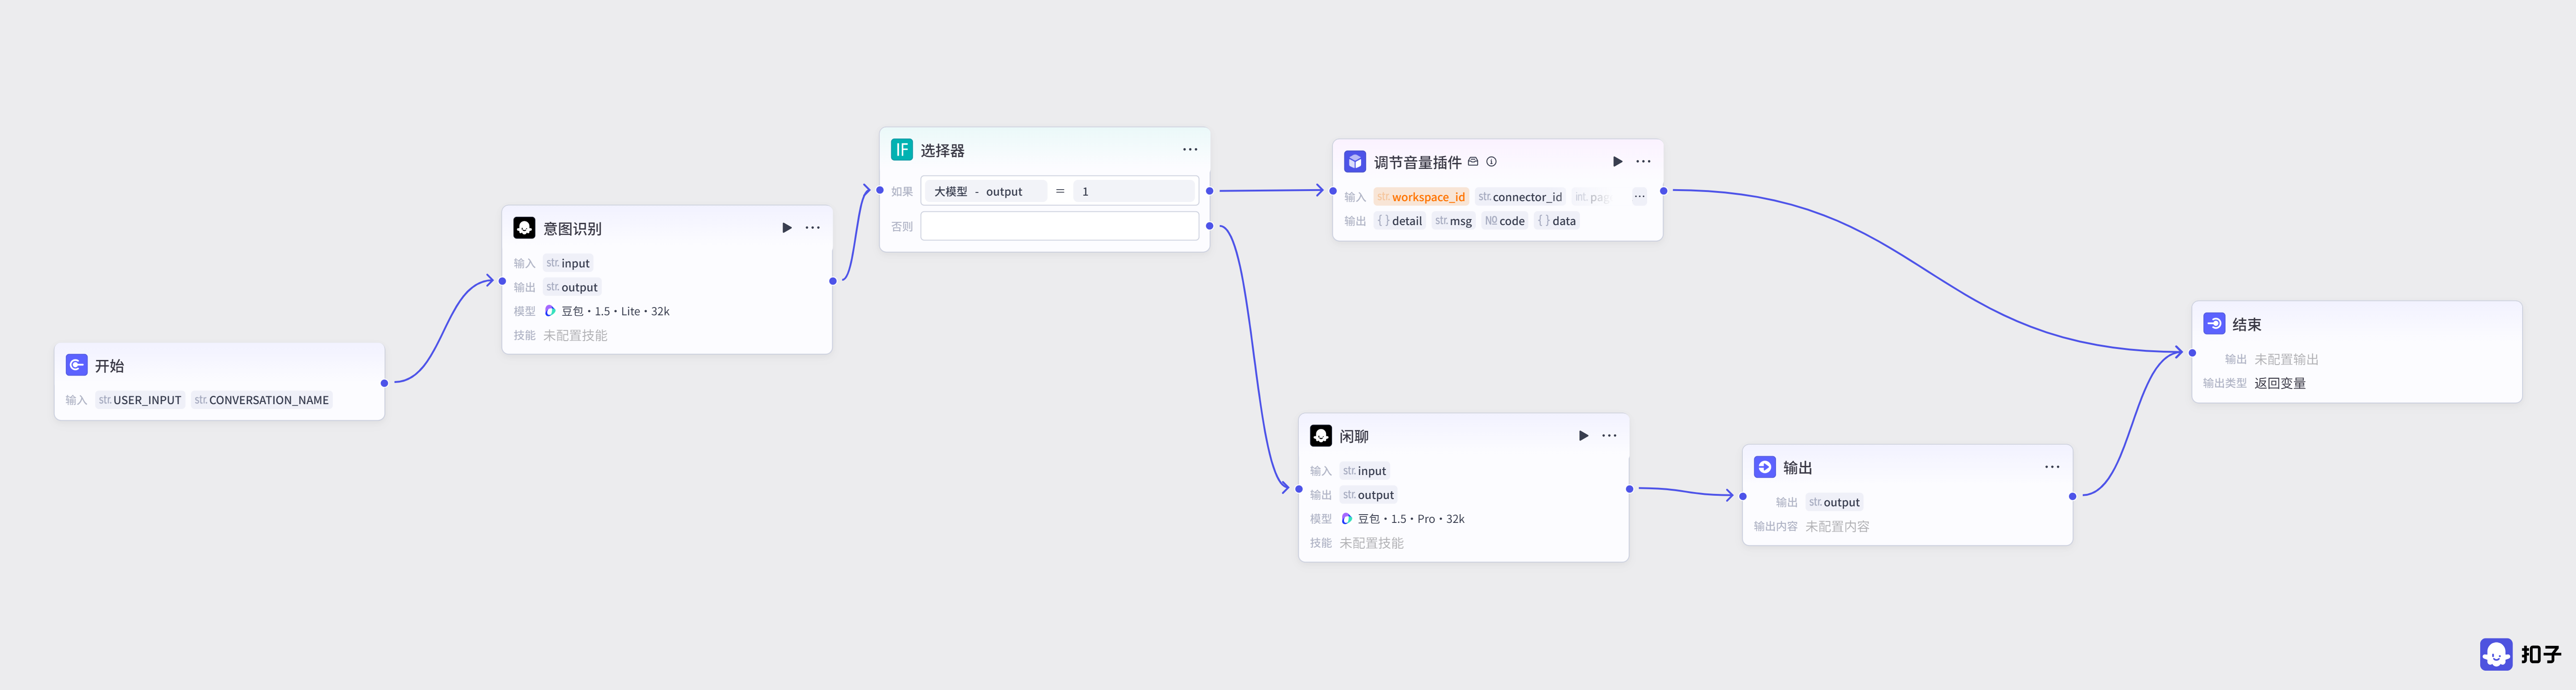Click the info icon beside 调节音量插件
The width and height of the screenshot is (2576, 690).
[1491, 161]
